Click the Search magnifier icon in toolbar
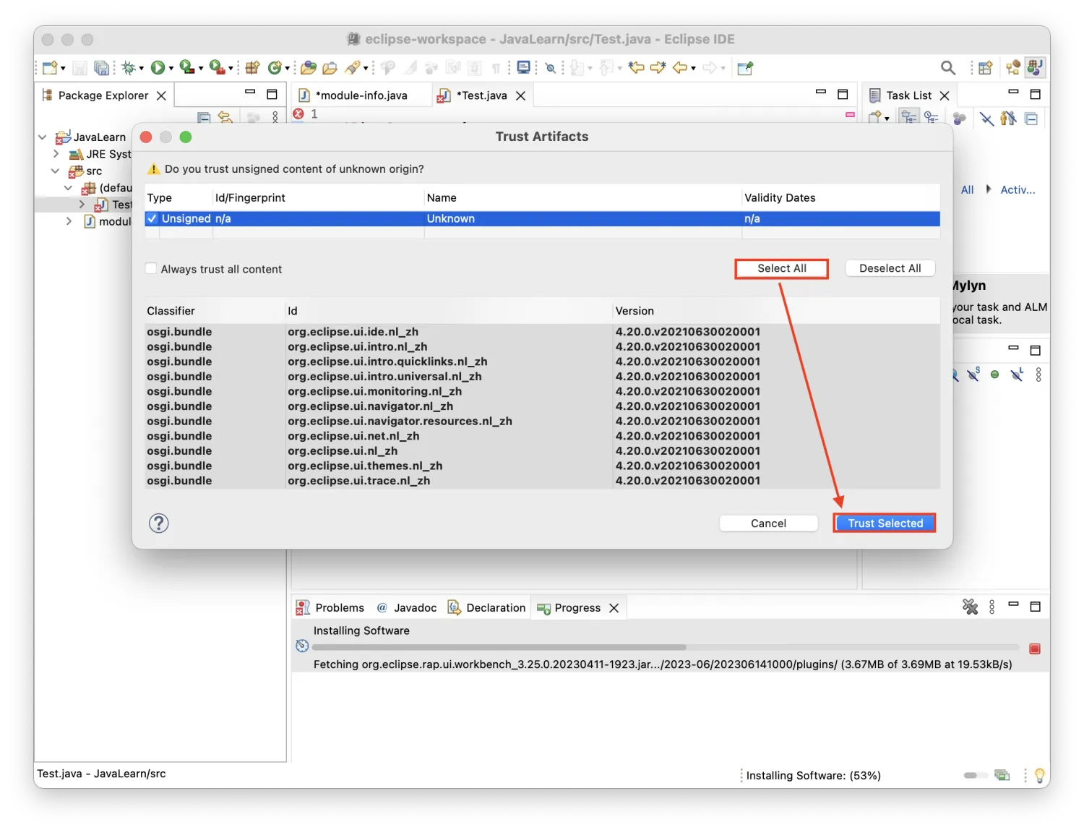Image resolution: width=1084 pixels, height=830 pixels. click(947, 68)
